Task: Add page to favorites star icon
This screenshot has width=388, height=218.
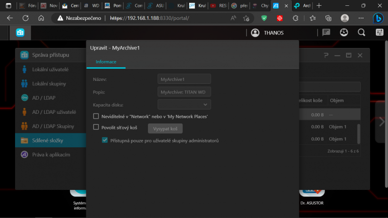Action: click(x=246, y=18)
